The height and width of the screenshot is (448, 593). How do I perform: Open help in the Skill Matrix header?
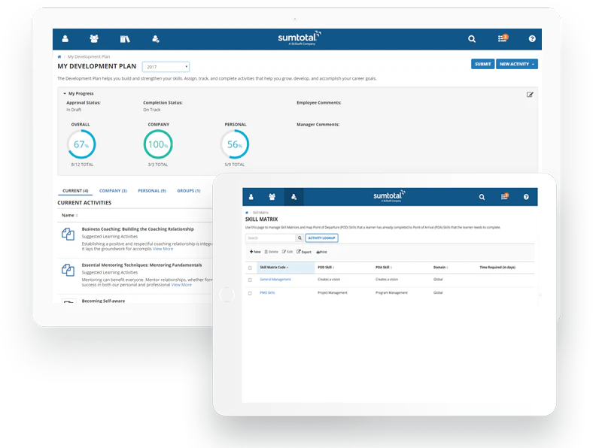click(526, 197)
